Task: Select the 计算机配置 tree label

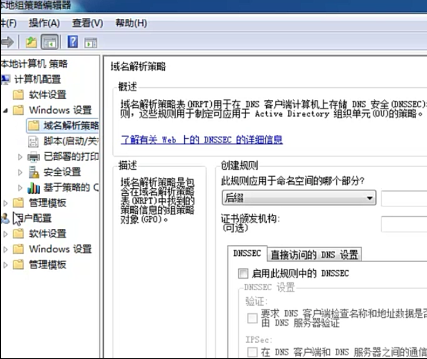Action: coord(37,80)
